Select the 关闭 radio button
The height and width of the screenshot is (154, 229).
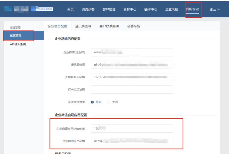point(109,102)
